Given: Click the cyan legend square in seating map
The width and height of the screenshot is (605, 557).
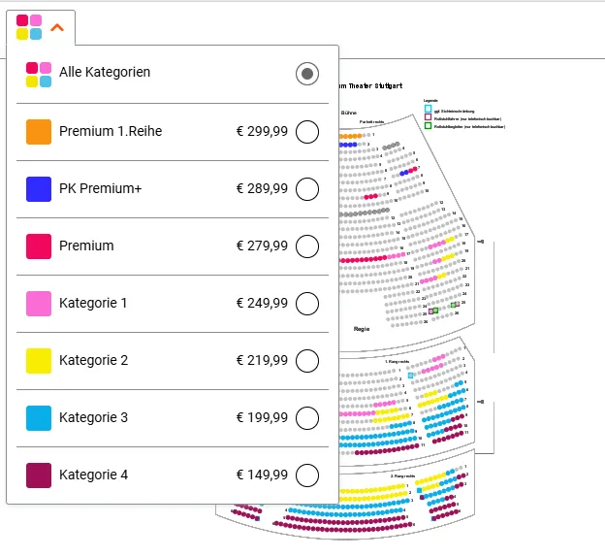Looking at the screenshot, I should pyautogui.click(x=428, y=109).
